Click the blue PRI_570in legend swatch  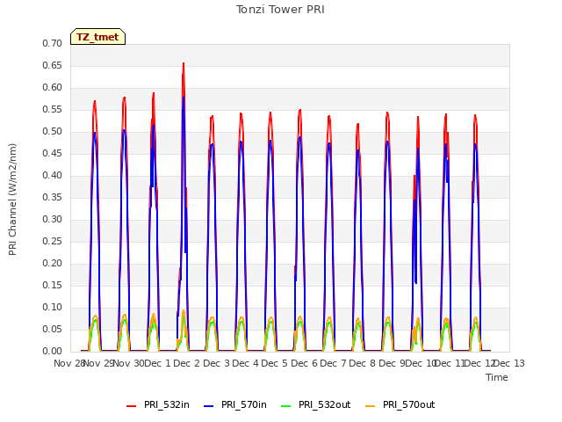209,405
